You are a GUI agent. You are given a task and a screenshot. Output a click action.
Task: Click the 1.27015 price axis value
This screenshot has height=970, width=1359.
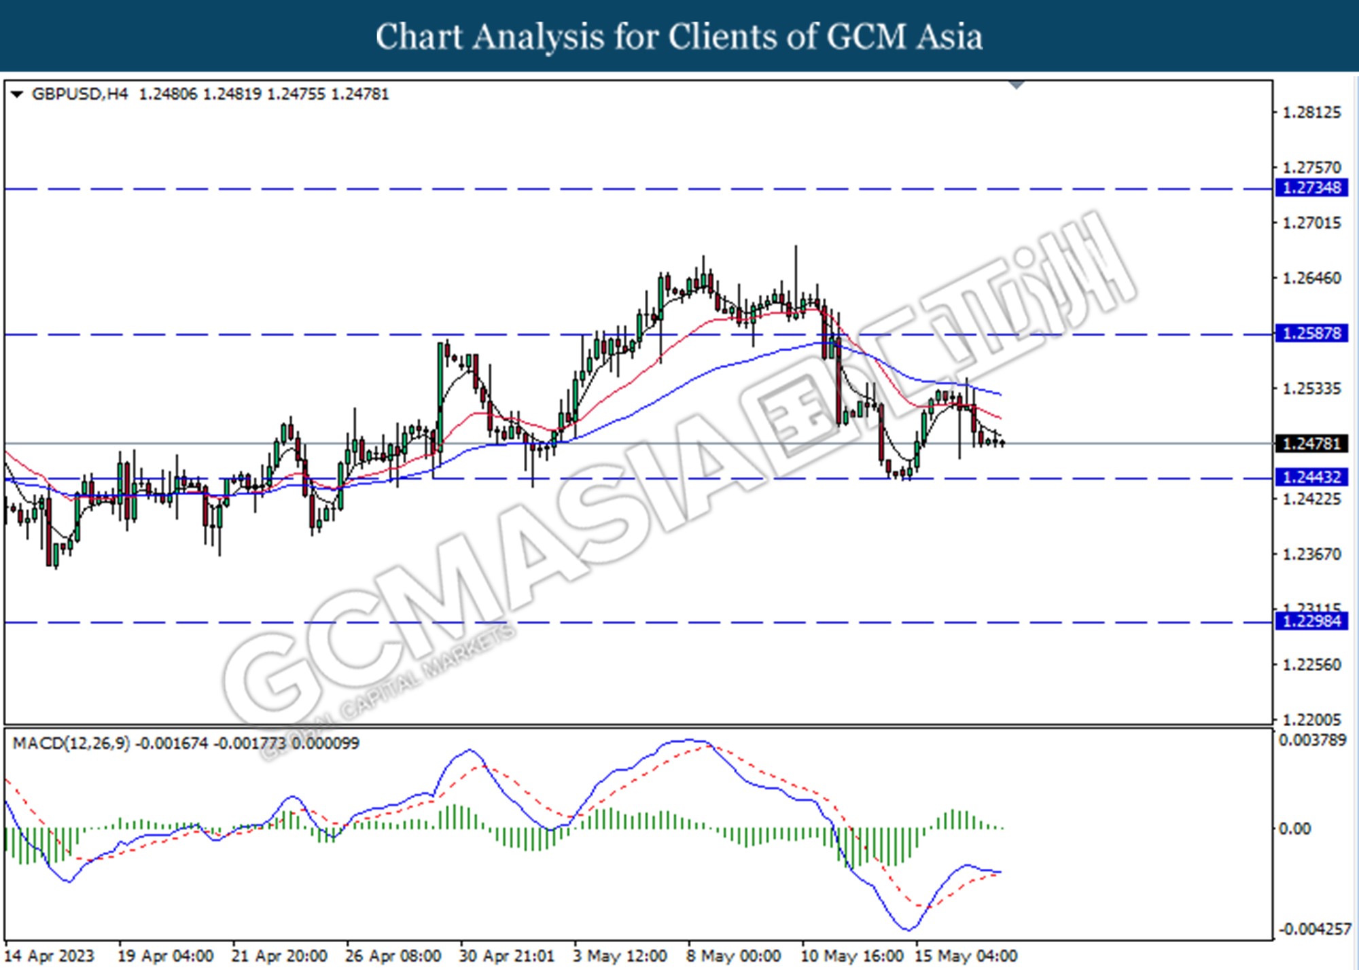point(1311,223)
